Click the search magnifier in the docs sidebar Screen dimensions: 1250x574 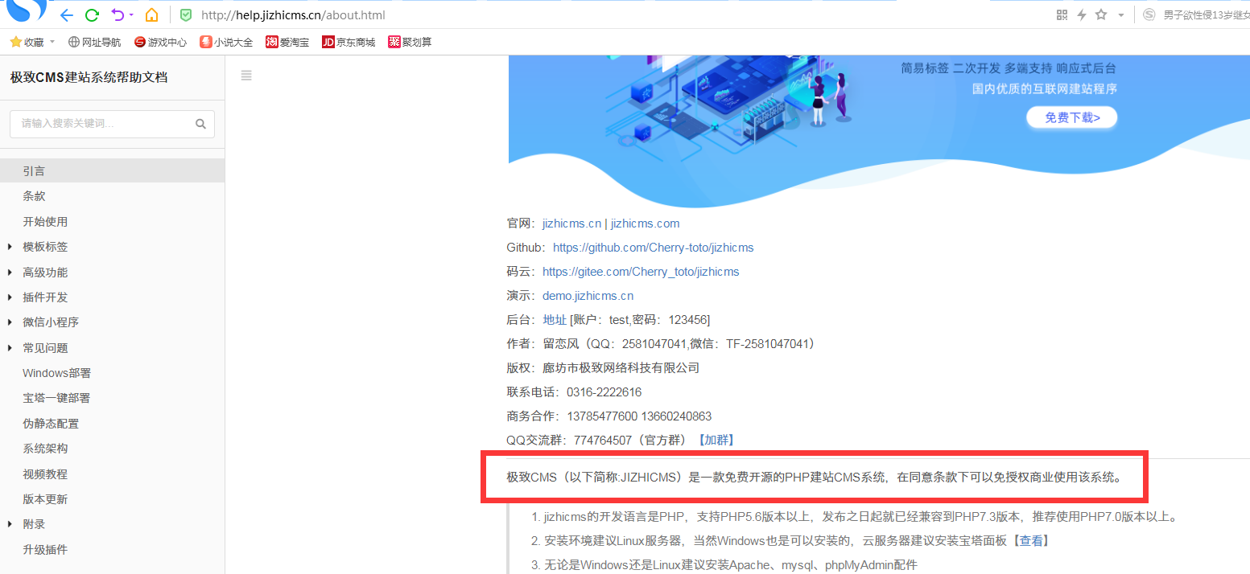[x=200, y=124]
